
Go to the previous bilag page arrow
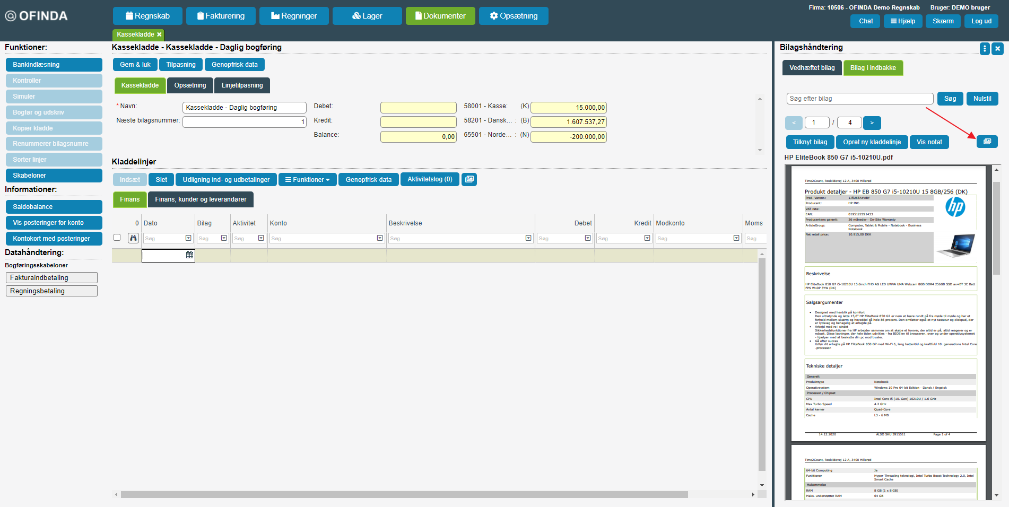pyautogui.click(x=794, y=123)
